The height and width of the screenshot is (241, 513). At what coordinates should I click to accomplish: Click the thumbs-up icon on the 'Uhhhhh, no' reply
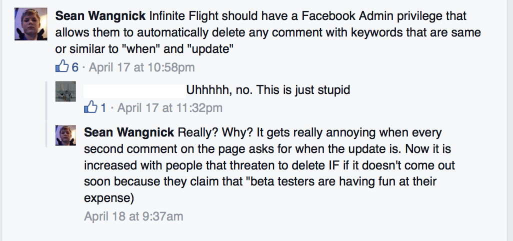[x=90, y=107]
